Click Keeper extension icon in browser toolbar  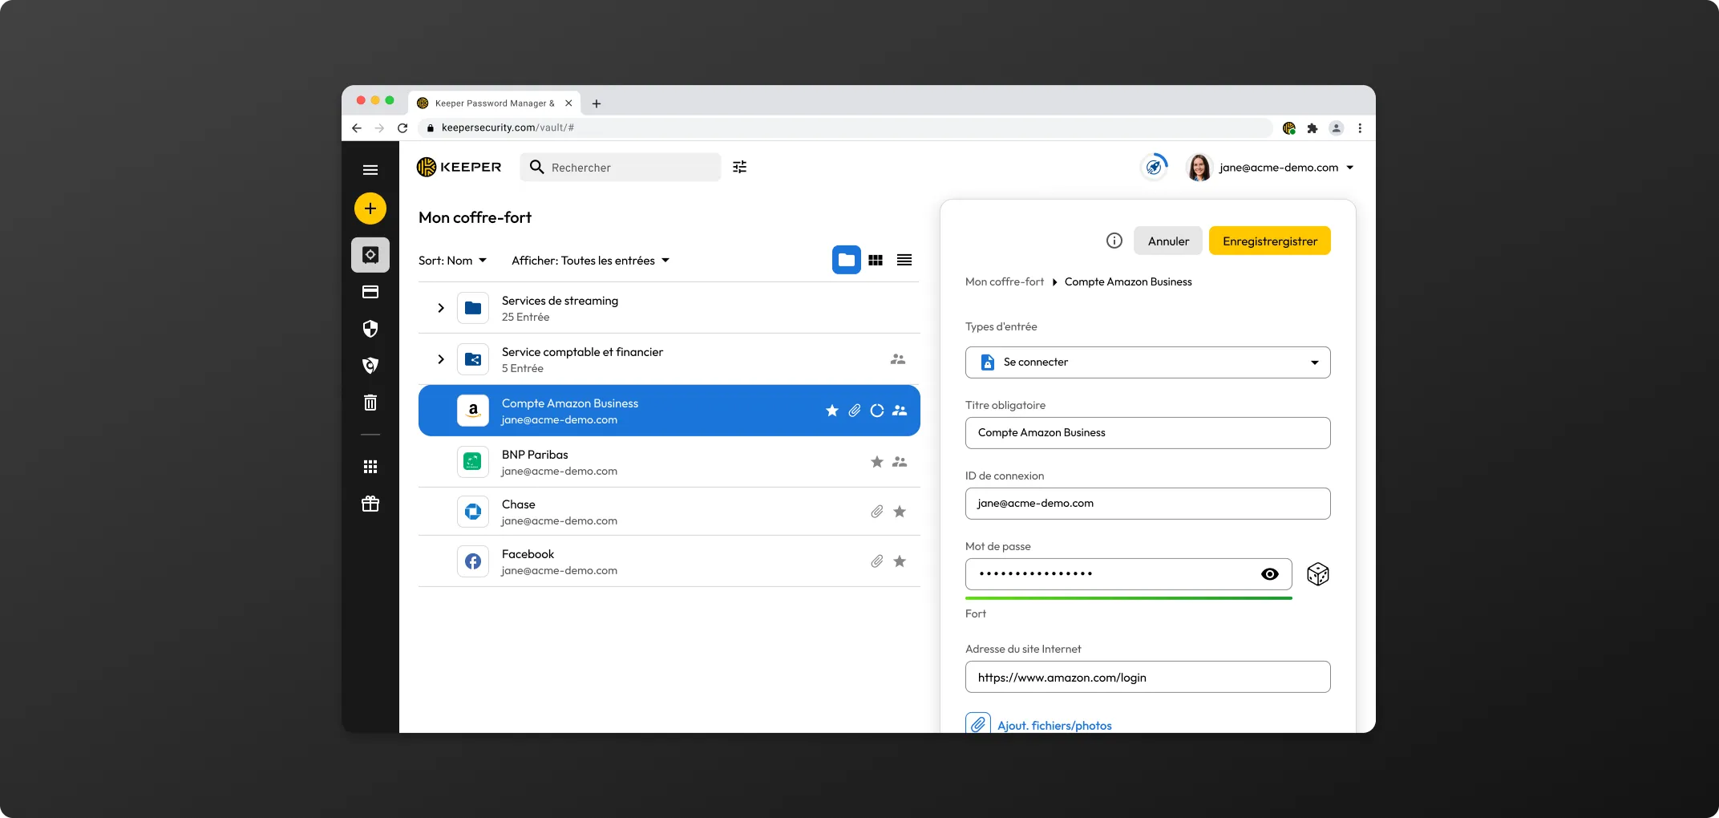click(x=1288, y=128)
